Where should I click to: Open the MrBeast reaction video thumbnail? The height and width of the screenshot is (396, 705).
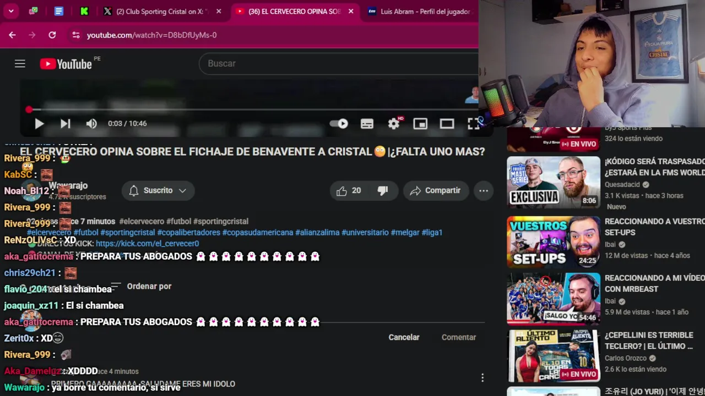click(x=554, y=299)
